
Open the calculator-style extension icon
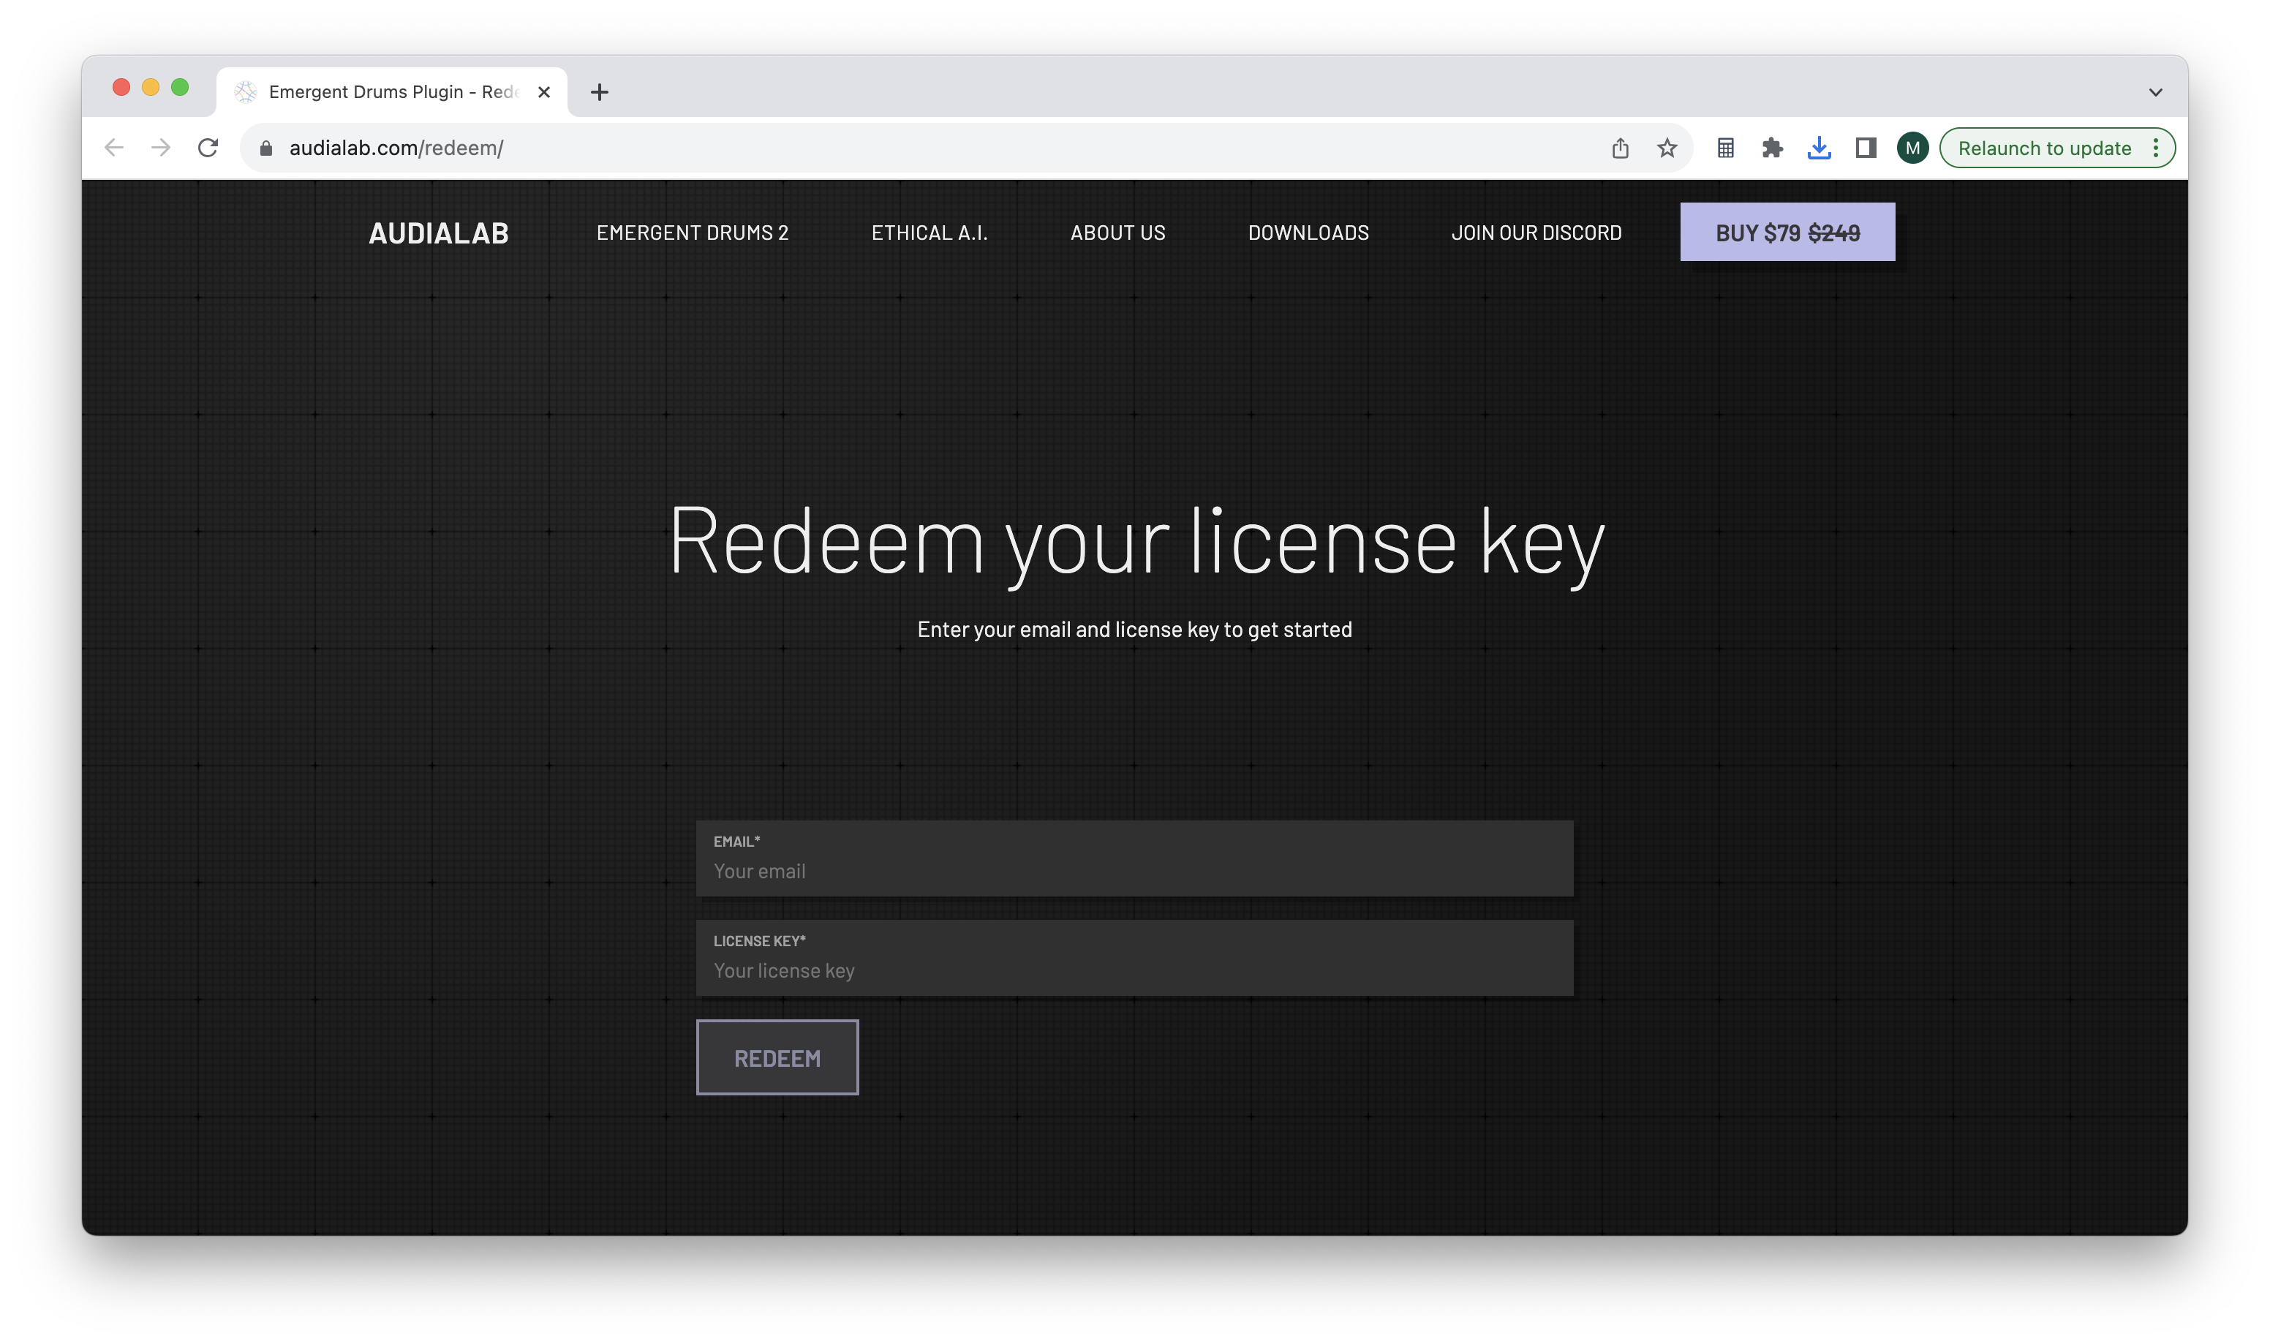click(x=1725, y=148)
